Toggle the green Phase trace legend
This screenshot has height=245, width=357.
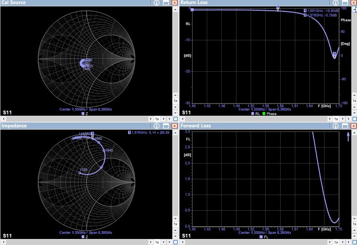[269, 114]
